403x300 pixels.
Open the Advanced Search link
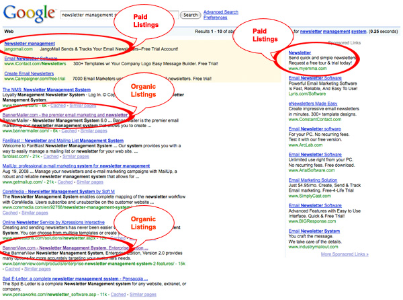pyautogui.click(x=221, y=12)
